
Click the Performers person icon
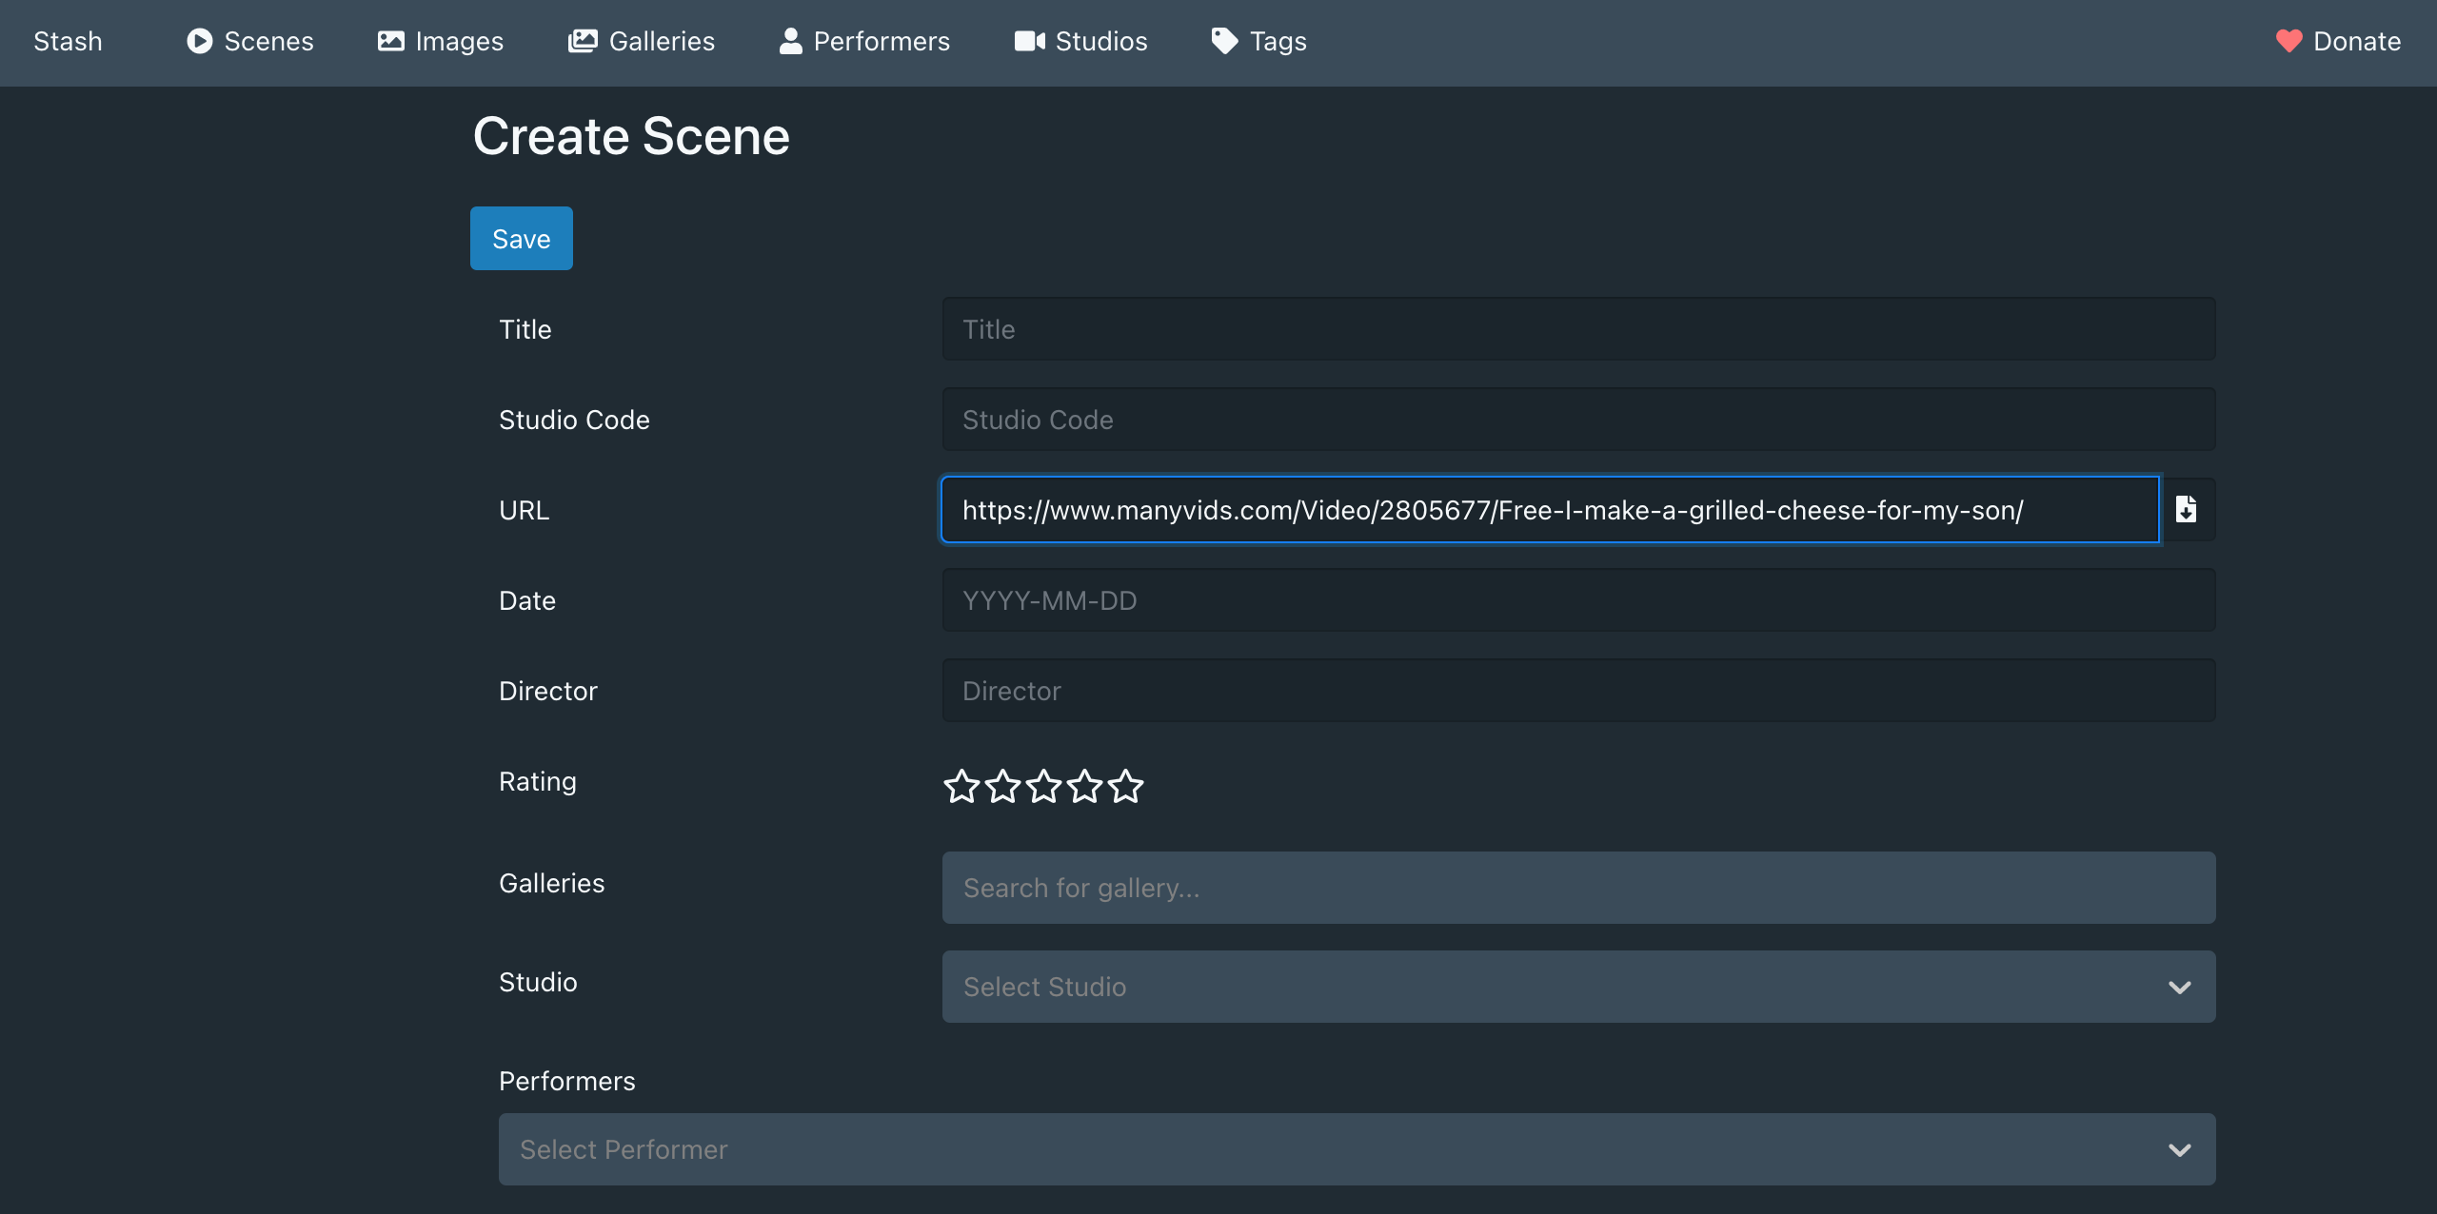click(790, 41)
